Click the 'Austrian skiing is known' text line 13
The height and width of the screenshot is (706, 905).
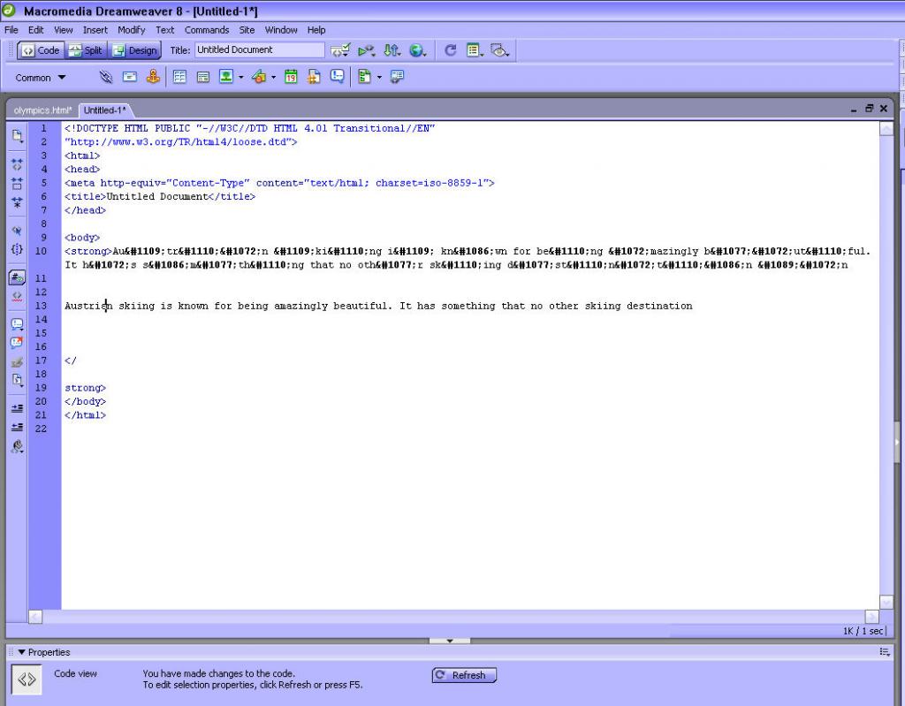[378, 306]
